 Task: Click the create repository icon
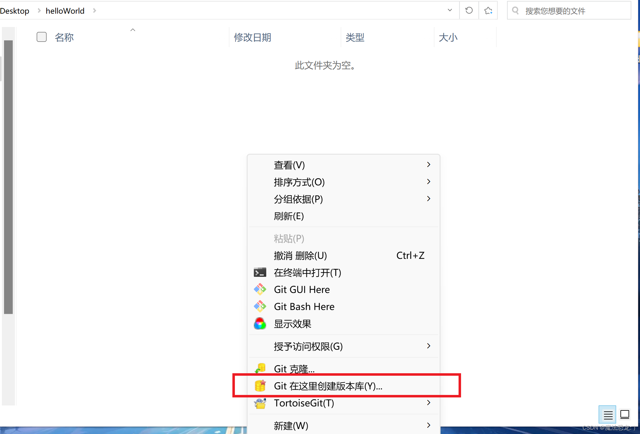click(x=260, y=386)
